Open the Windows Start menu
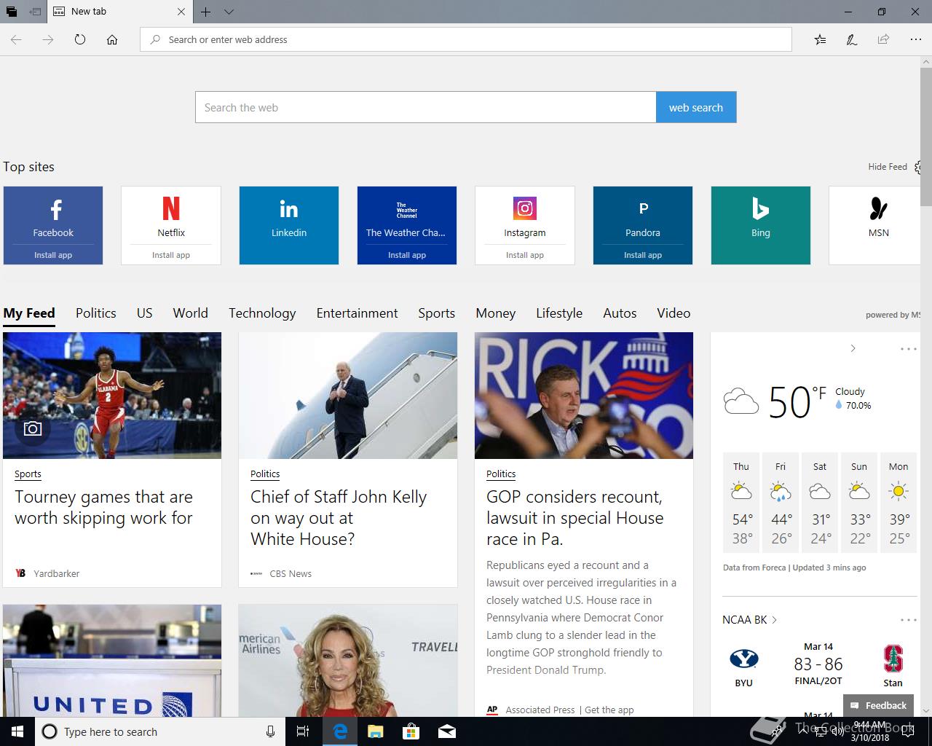Screen dimensions: 932x746 point(17,731)
